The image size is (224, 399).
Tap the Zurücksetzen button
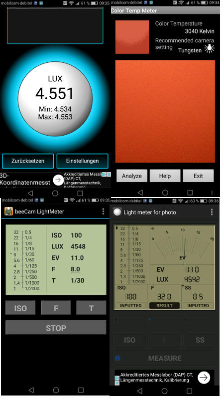(28, 161)
